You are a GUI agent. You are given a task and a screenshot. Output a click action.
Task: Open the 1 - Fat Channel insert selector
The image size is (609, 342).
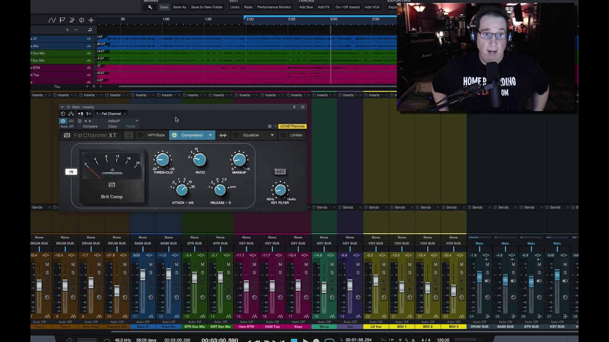111,114
